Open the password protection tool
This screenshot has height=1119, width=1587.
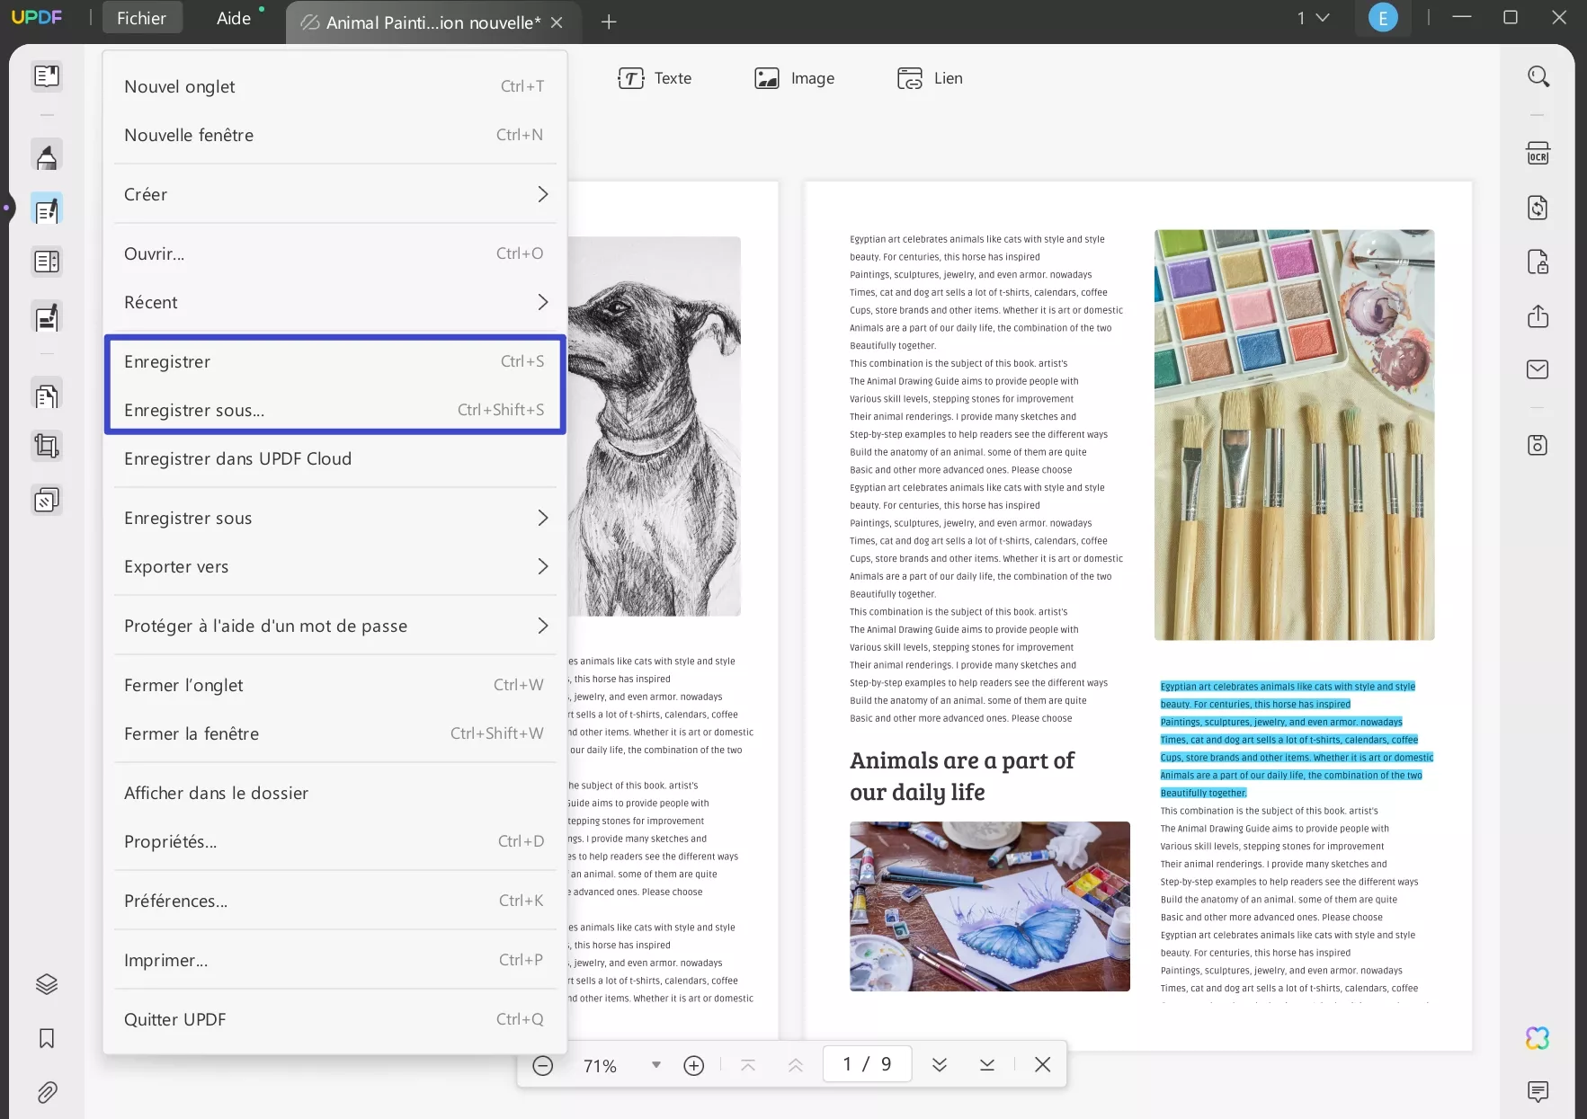click(1538, 262)
